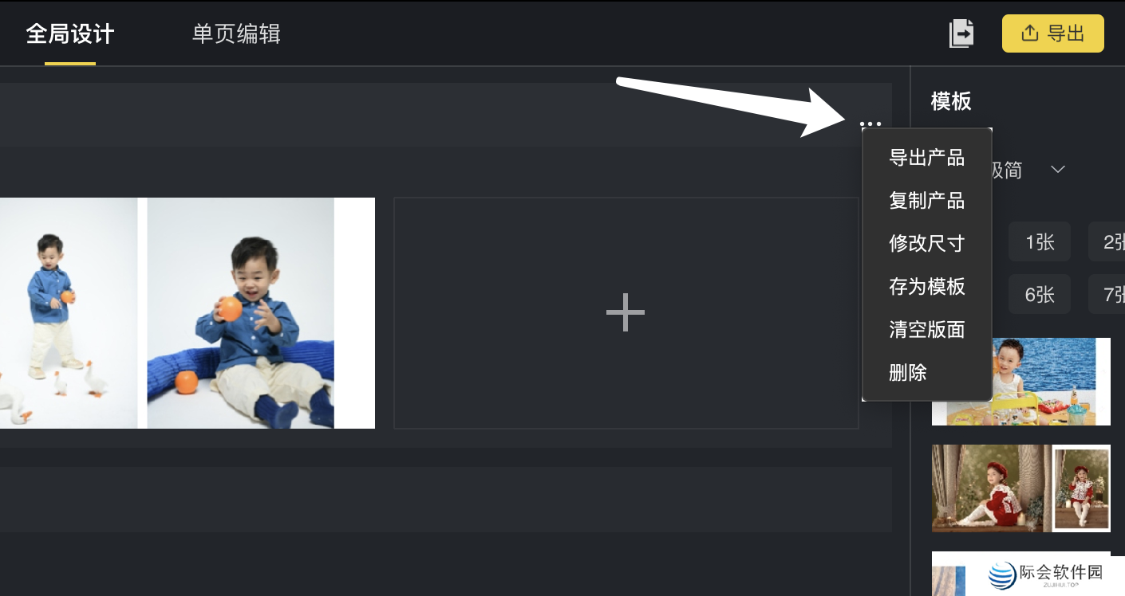The image size is (1125, 596).
Task: Choose 清空版面 menu entry
Action: (927, 329)
